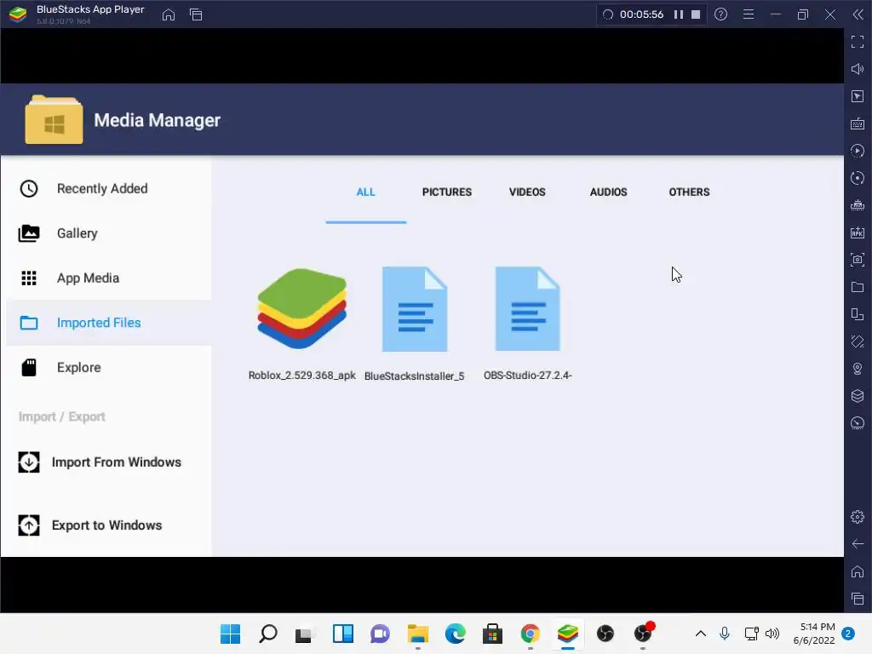Screen dimensions: 872x654
Task: Click the Android home icon in side toolbar
Action: tap(858, 571)
